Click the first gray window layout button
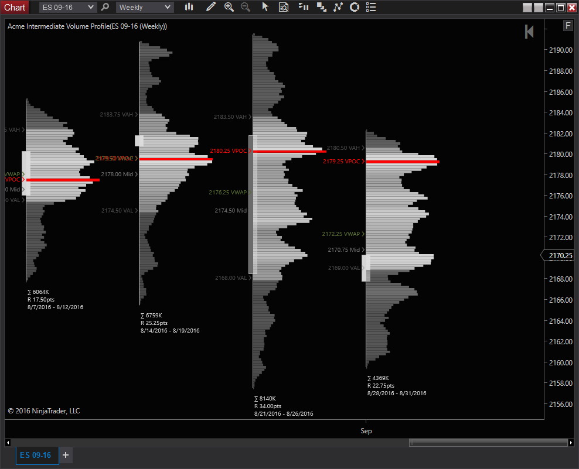Image resolution: width=579 pixels, height=469 pixels. point(527,8)
